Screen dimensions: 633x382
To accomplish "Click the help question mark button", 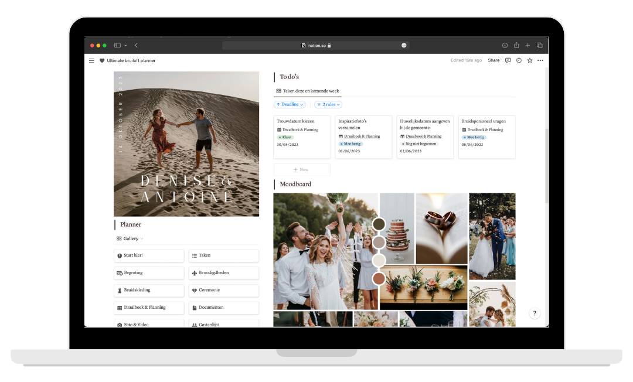I will pyautogui.click(x=535, y=313).
